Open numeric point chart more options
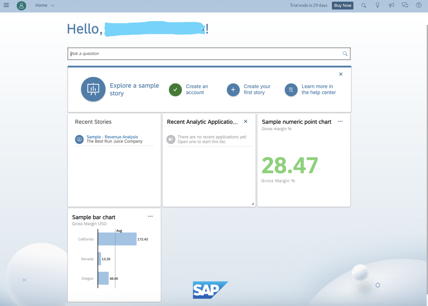 340,122
